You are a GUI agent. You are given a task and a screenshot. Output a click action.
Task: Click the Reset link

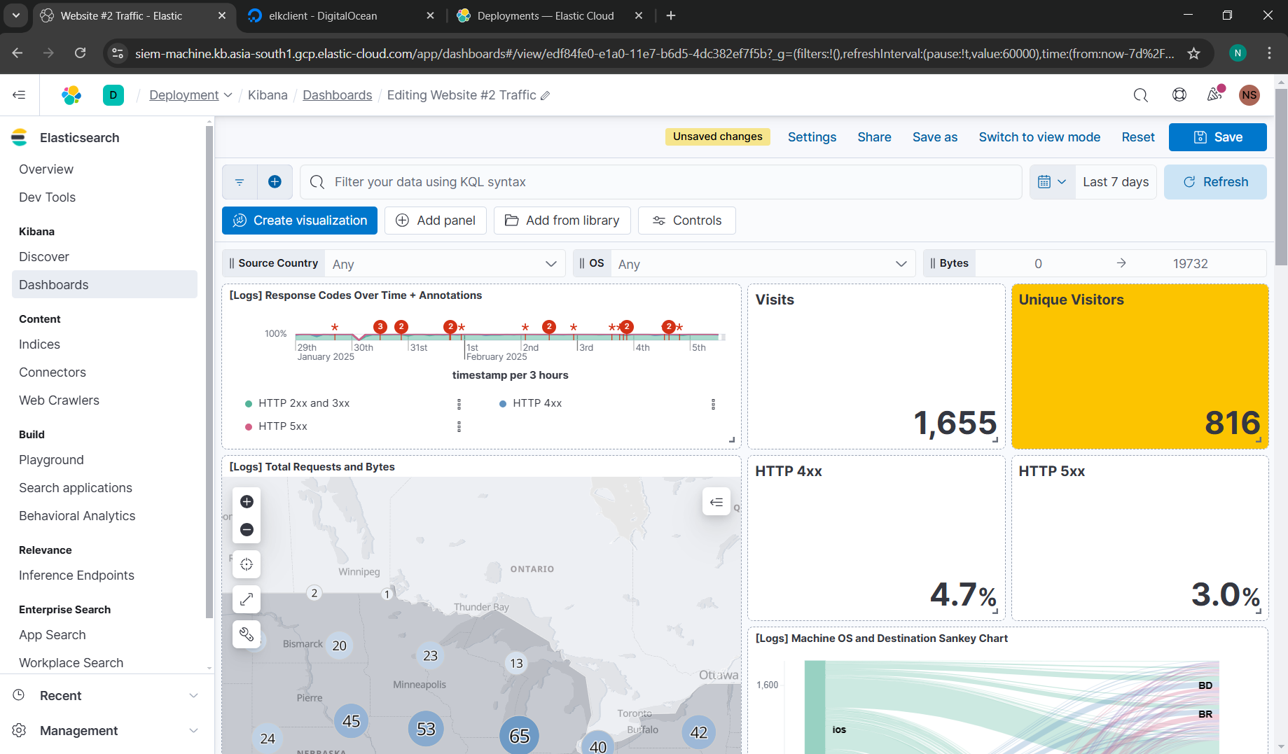1138,137
